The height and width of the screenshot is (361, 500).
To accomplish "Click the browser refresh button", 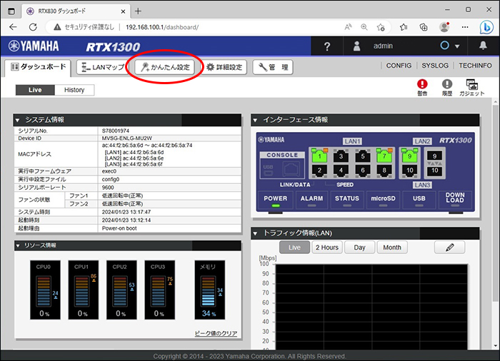I will pos(33,27).
